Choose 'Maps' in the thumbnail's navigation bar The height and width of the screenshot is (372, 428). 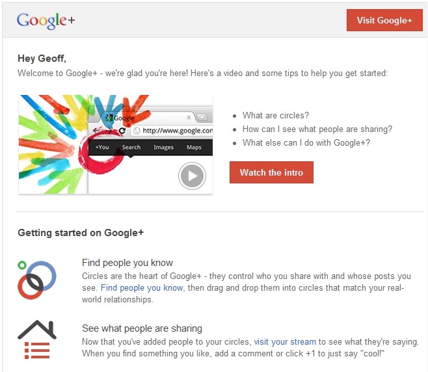[x=194, y=148]
